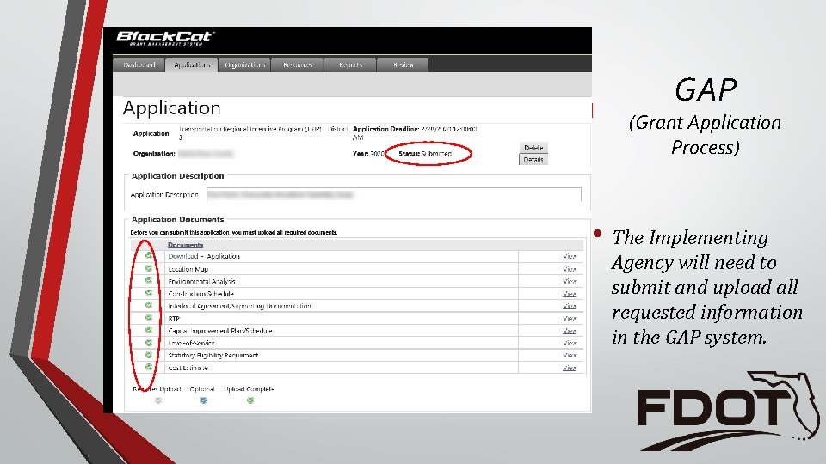The width and height of the screenshot is (826, 464).
Task: Click the 'Year: 2020' text
Action: (x=368, y=154)
